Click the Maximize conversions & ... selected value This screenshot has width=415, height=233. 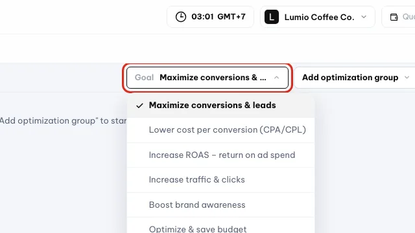tap(213, 78)
